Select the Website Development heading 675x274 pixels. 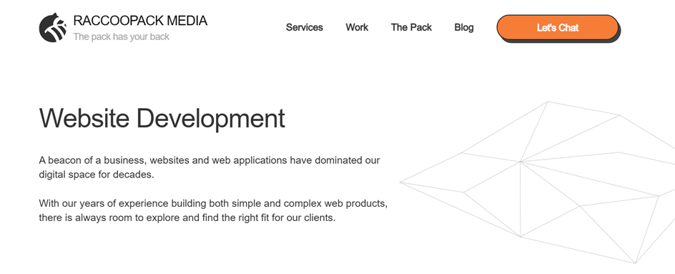click(162, 118)
